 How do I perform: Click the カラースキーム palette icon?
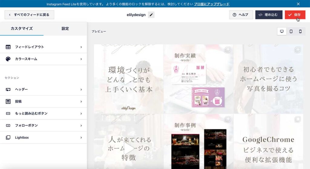8,59
